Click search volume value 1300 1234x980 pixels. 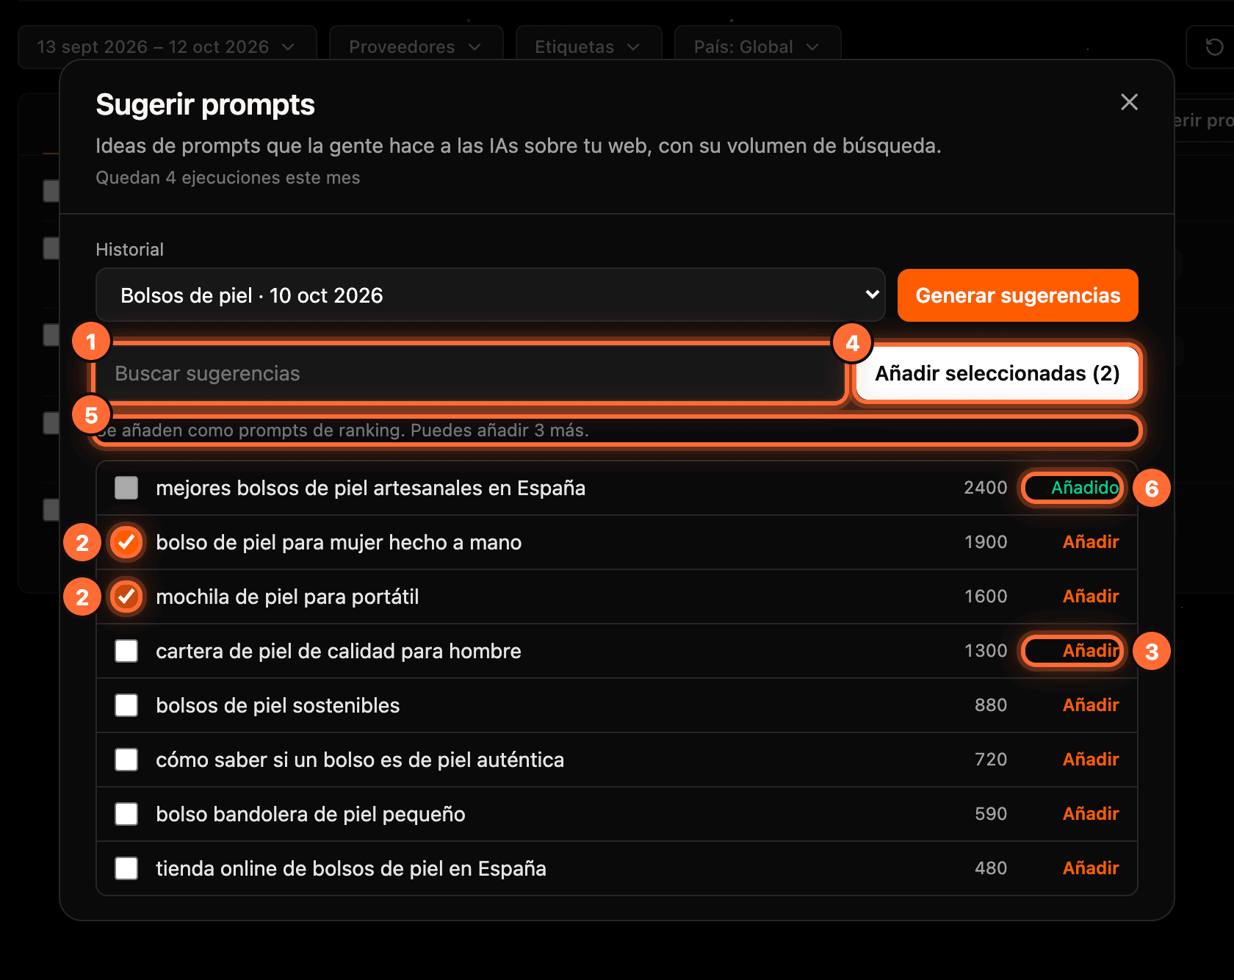point(985,651)
